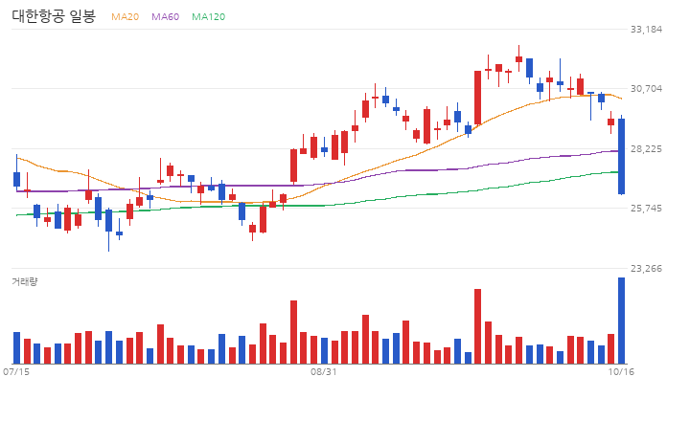The height and width of the screenshot is (421, 690).
Task: Click the 28,225 price axis label
Action: coord(646,149)
